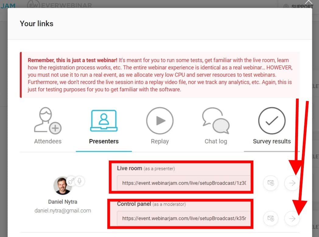This screenshot has width=319, height=237.
Task: Email the Live room link
Action: [271, 183]
